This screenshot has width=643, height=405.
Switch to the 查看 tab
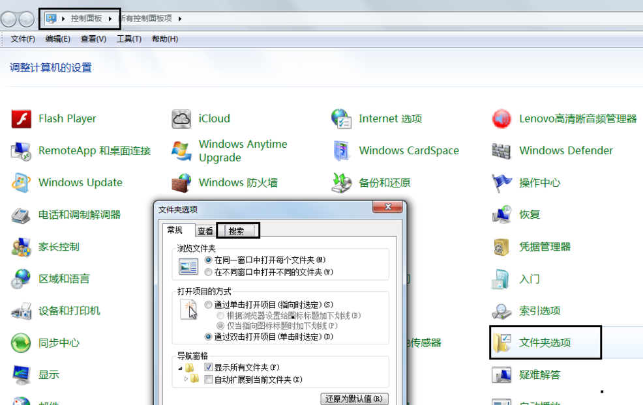(205, 230)
